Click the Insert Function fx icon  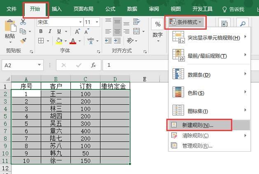click(x=93, y=65)
